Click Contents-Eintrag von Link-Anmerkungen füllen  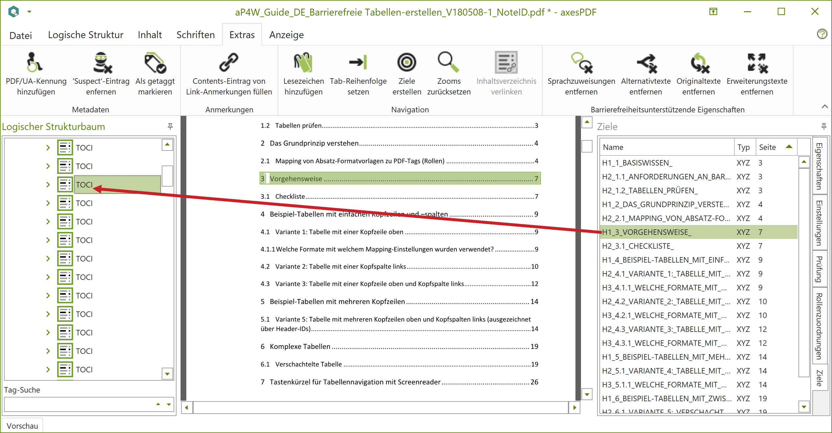pyautogui.click(x=229, y=74)
